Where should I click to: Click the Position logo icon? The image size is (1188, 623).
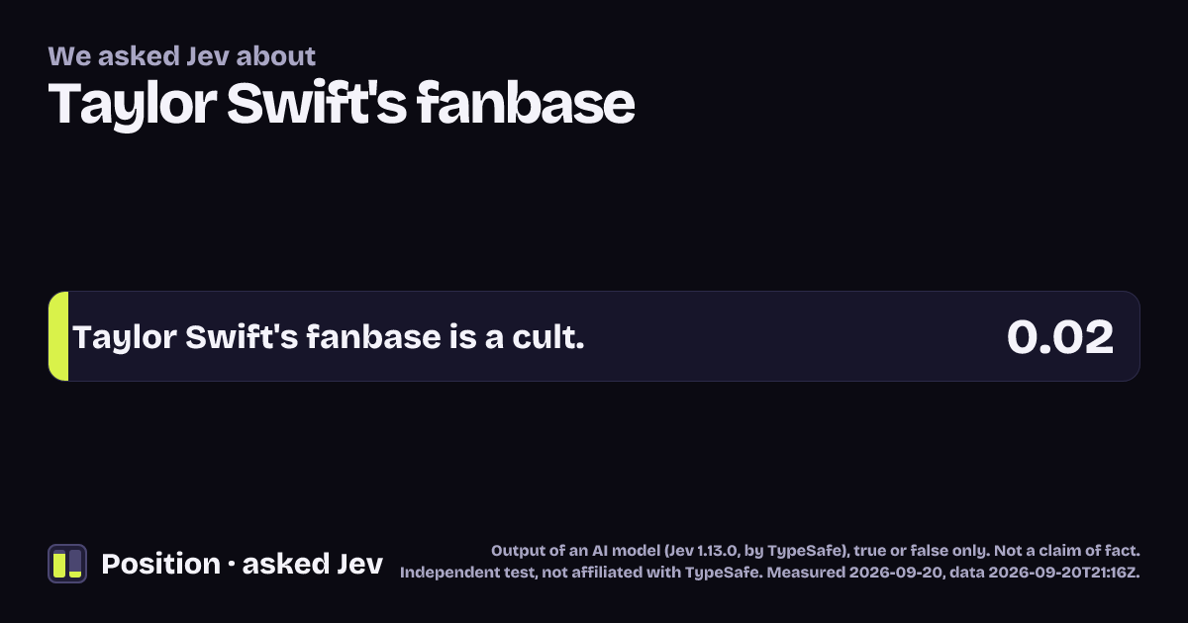(67, 564)
